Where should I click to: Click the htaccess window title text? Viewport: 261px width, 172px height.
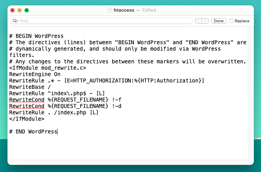coord(124,10)
